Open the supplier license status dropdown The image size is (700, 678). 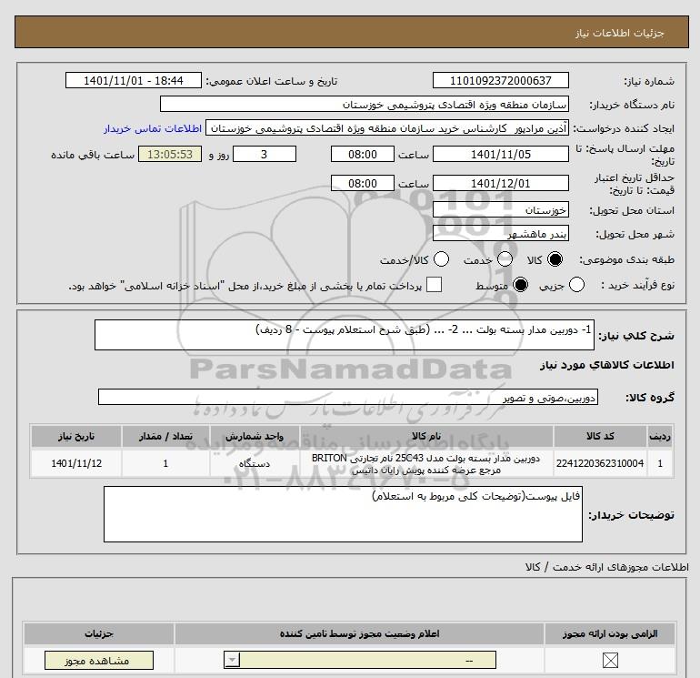[360, 660]
